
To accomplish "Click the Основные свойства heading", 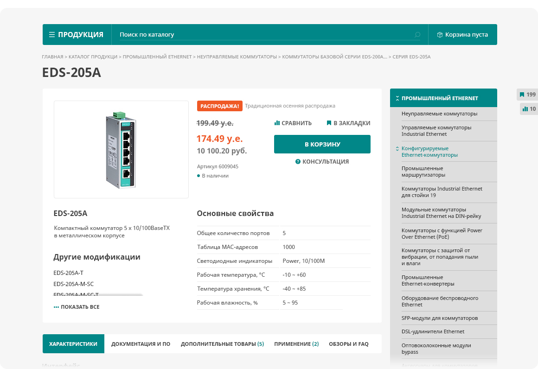I will [x=235, y=213].
